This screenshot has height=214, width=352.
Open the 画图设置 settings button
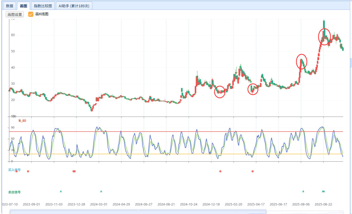(15, 15)
